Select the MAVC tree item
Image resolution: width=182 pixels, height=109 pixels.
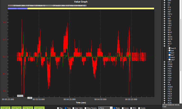170,32
